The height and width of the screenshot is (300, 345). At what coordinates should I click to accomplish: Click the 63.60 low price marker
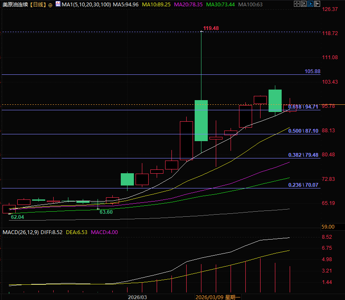point(106,212)
